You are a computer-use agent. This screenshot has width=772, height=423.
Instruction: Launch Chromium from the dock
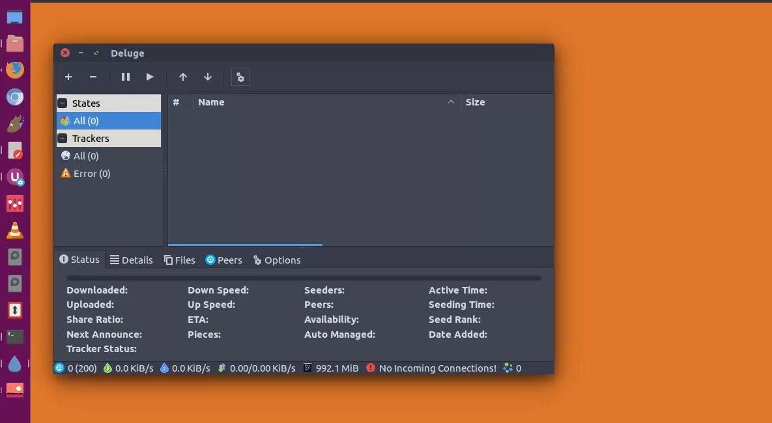15,97
